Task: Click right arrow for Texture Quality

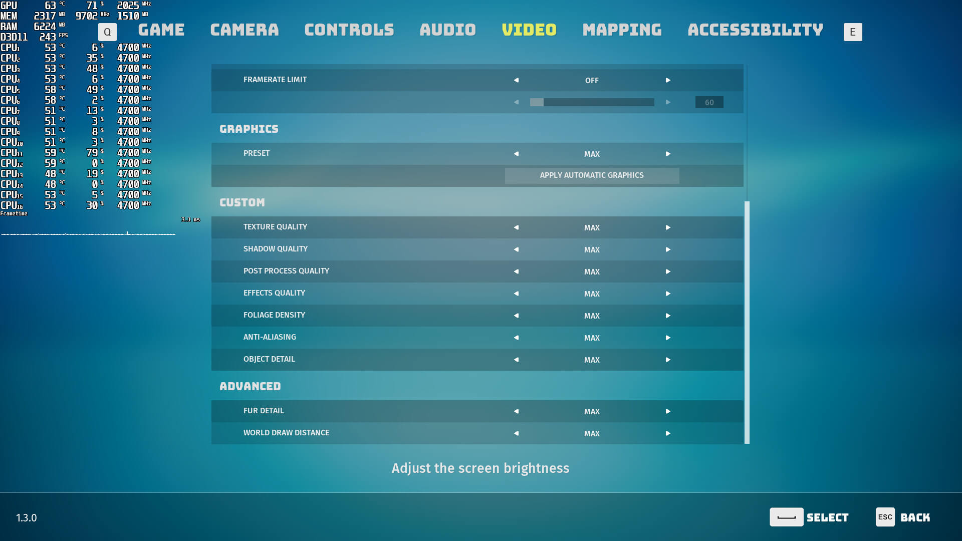Action: 668,227
